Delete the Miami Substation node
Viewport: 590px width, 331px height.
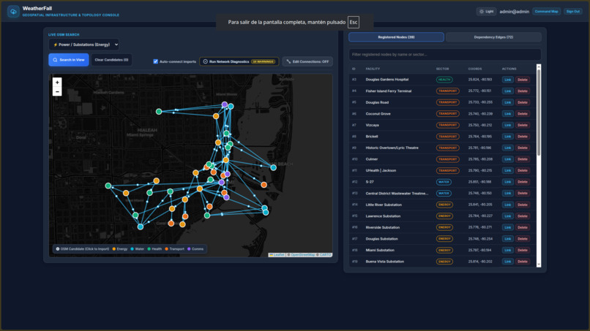(x=522, y=250)
